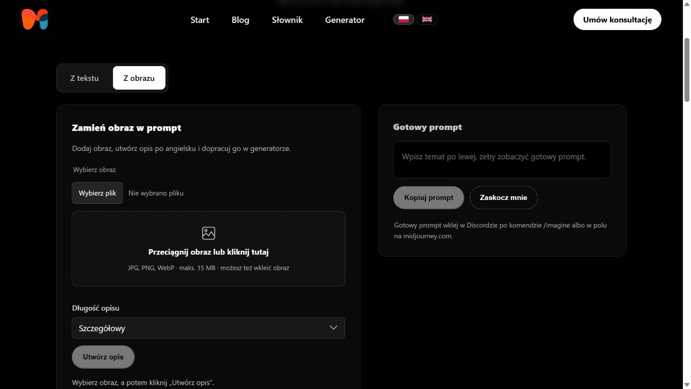Click the 'JPG, PNG, WebP' format hint text
Viewport: 691px width, 389px height.
[209, 268]
